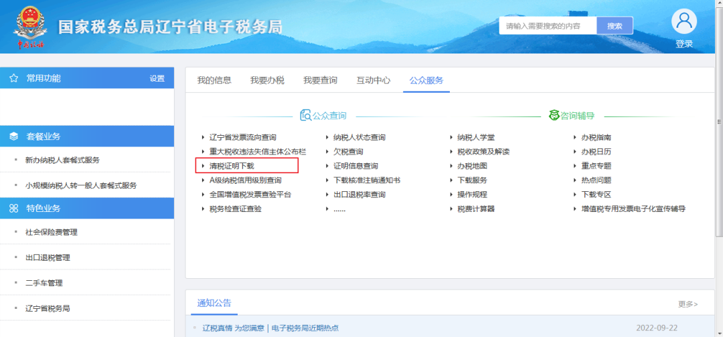Click 更多> in notice section
Image resolution: width=723 pixels, height=337 pixels.
(x=688, y=304)
